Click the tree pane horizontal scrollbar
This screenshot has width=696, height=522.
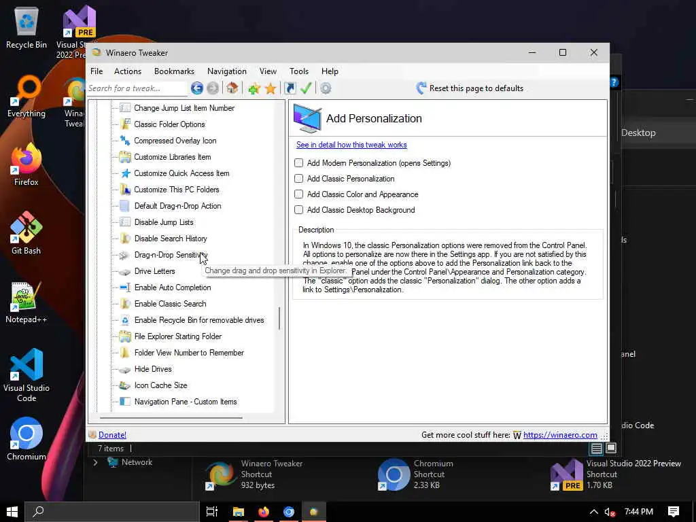[x=171, y=418]
